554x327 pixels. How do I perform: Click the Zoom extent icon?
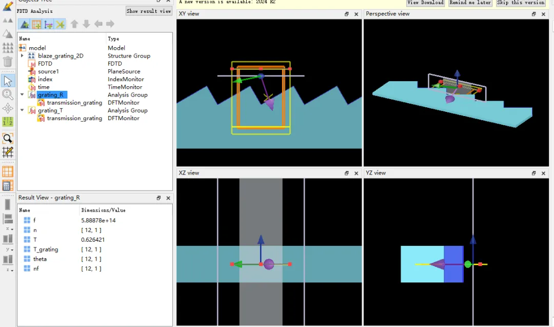pos(8,138)
